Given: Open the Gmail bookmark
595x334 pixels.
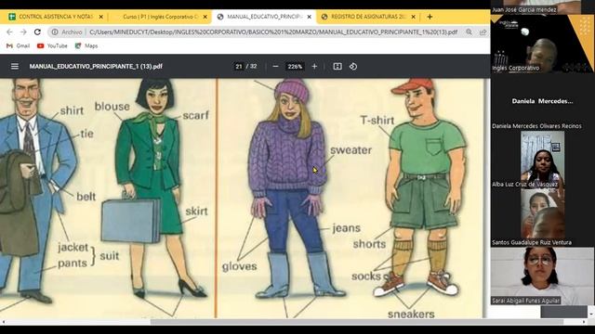Looking at the screenshot, I should click(x=19, y=45).
